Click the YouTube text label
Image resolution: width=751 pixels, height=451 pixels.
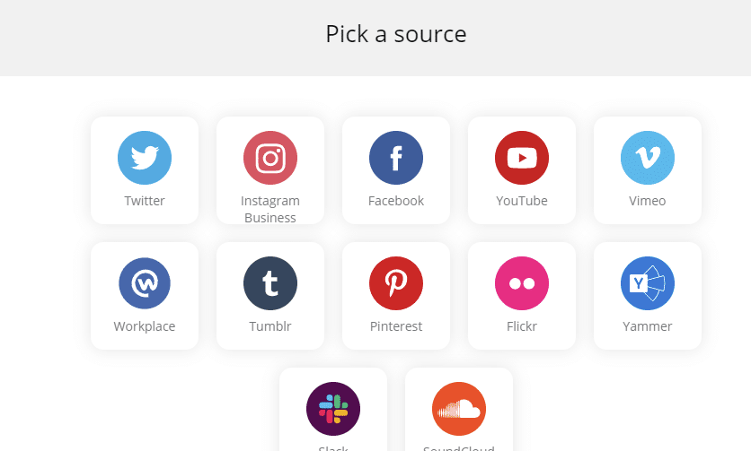pos(522,201)
